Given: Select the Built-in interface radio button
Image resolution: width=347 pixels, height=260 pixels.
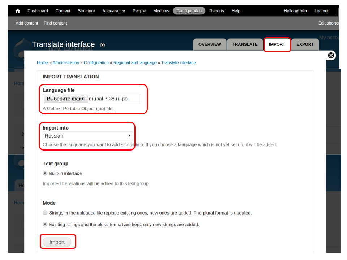Looking at the screenshot, I should point(45,173).
